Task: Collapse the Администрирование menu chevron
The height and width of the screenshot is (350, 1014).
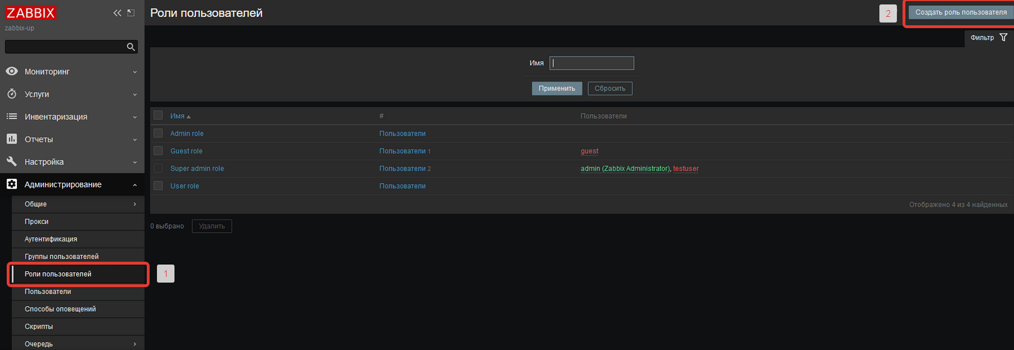Action: (x=134, y=185)
